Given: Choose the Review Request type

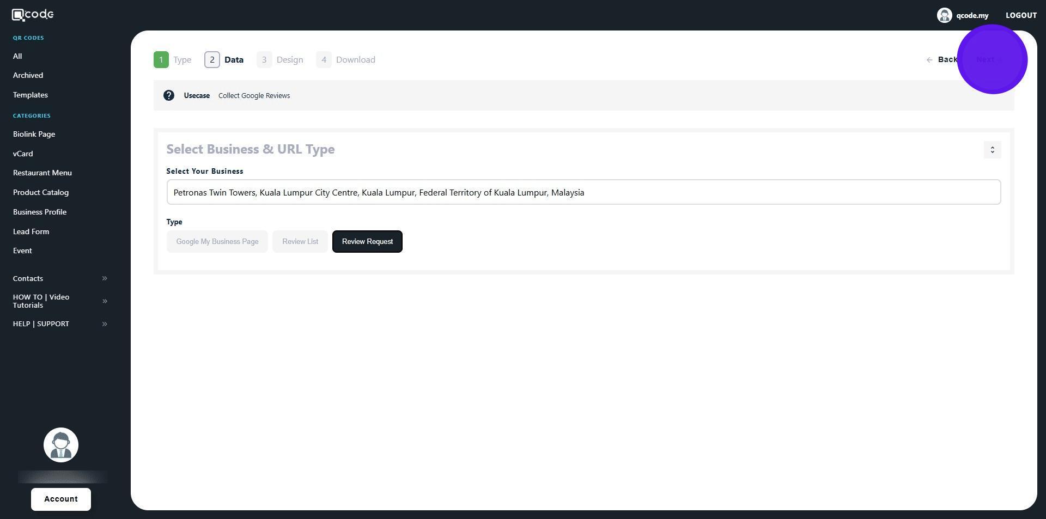Looking at the screenshot, I should (x=367, y=242).
